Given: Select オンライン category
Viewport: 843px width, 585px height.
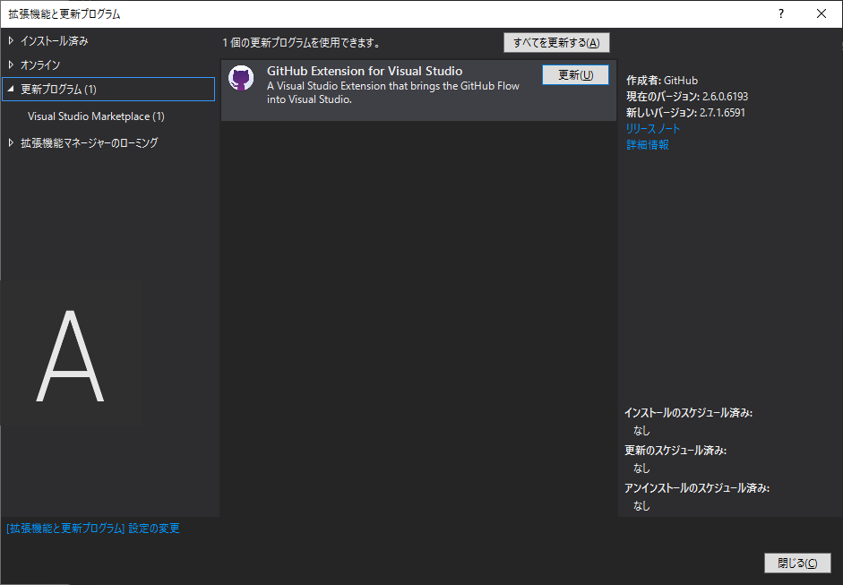Looking at the screenshot, I should click(40, 65).
